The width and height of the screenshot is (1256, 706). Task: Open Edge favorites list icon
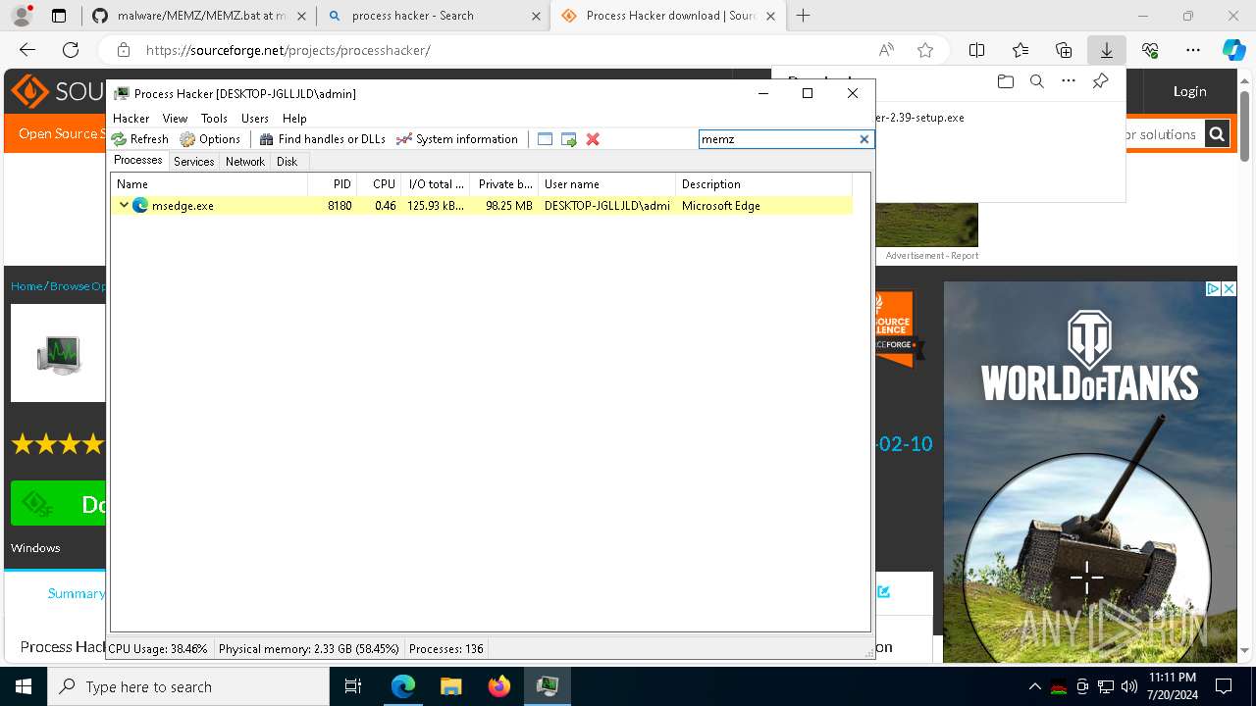click(1020, 50)
